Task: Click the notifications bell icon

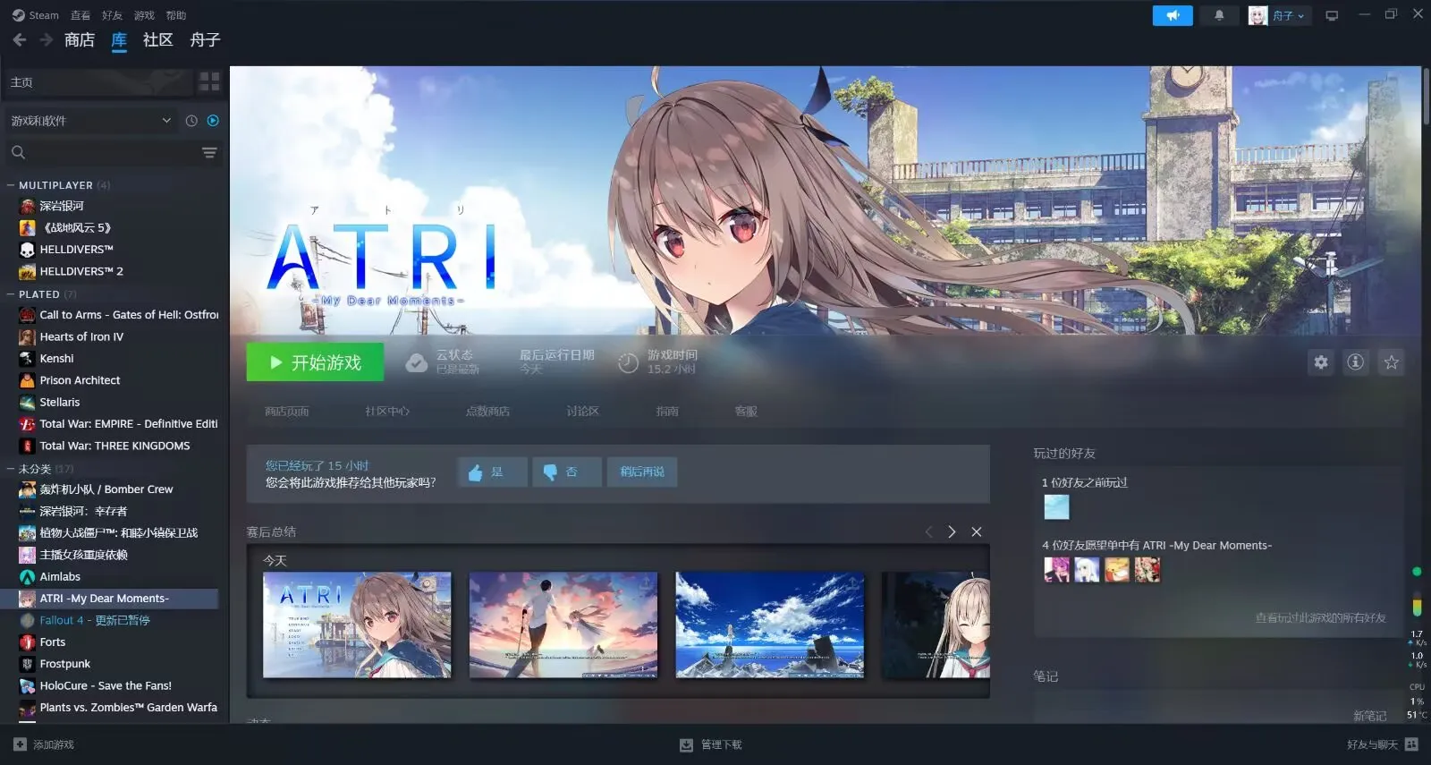Action: pos(1218,15)
